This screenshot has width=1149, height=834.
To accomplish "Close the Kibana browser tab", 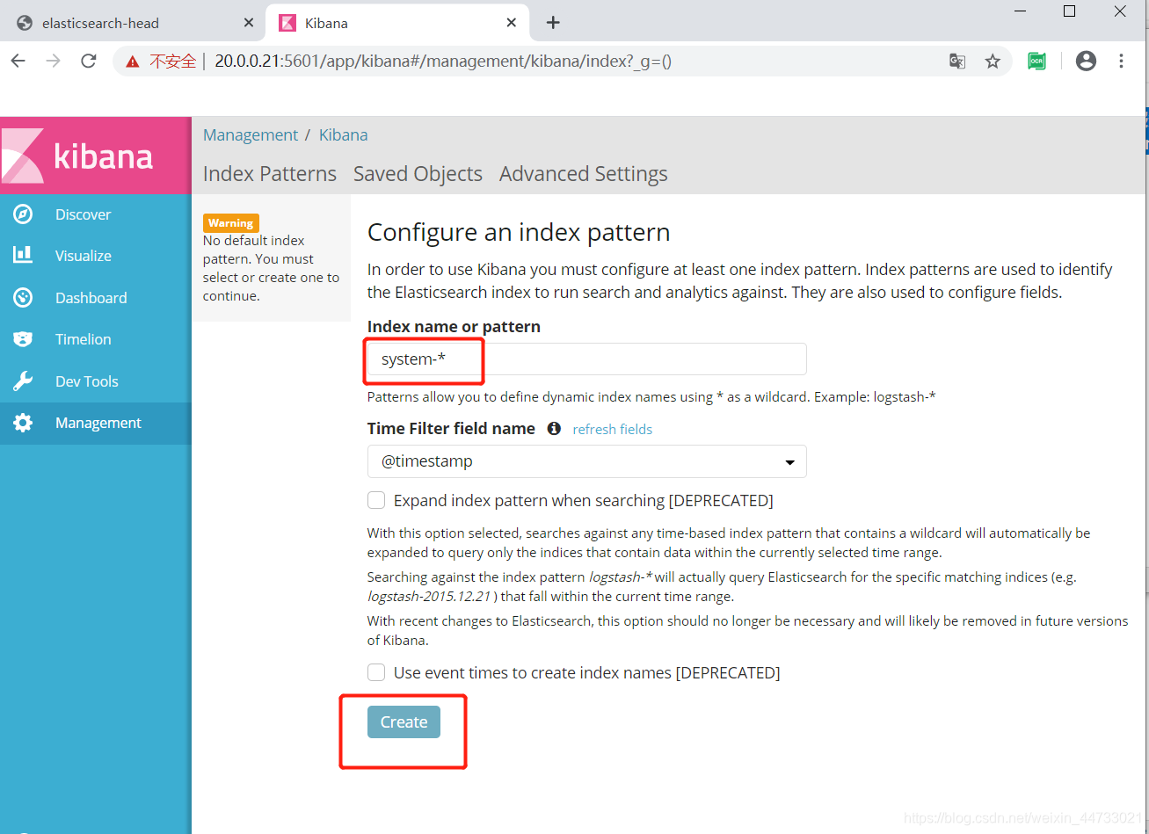I will pyautogui.click(x=512, y=23).
